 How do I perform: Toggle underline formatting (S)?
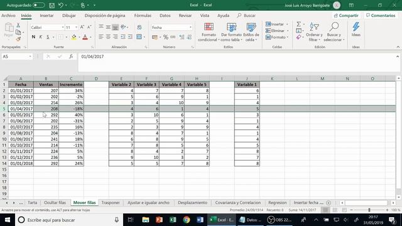click(48, 37)
